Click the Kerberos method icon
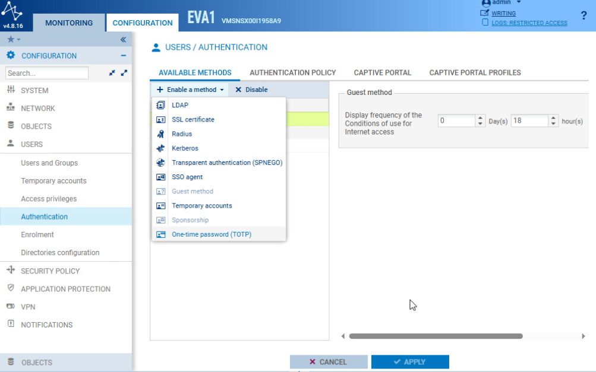This screenshot has height=372, width=596. [x=161, y=148]
